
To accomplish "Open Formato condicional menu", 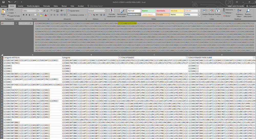I will pyautogui.click(x=112, y=13).
